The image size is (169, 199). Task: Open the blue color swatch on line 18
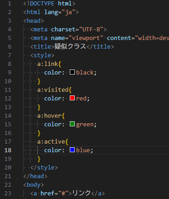coord(72,150)
